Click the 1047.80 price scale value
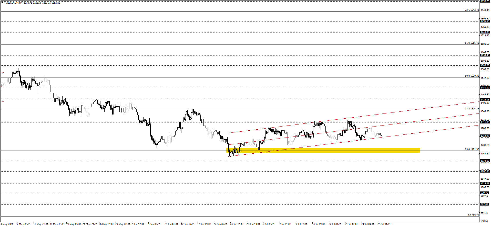The height and width of the screenshot is (227, 491). point(485,179)
